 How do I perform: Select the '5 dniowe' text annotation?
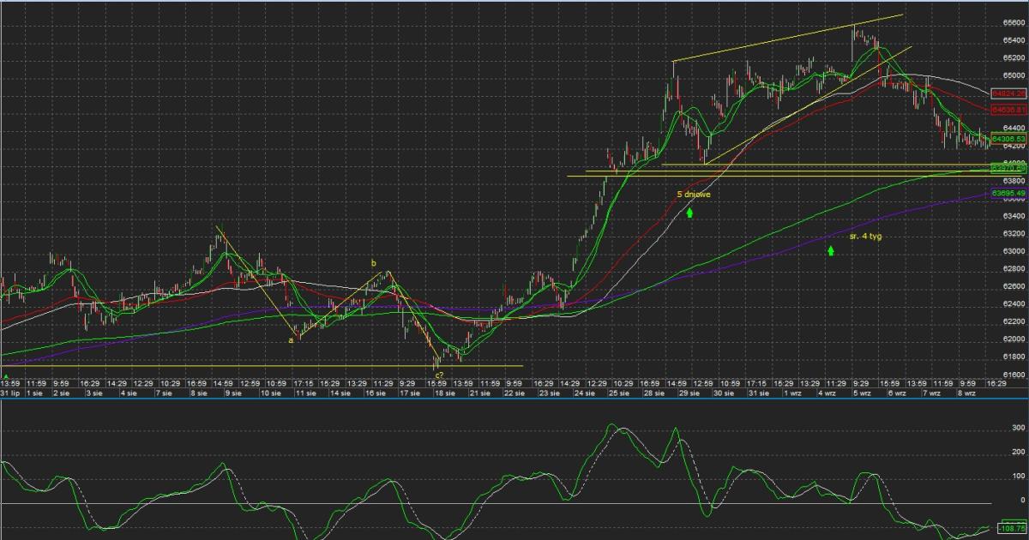(693, 195)
